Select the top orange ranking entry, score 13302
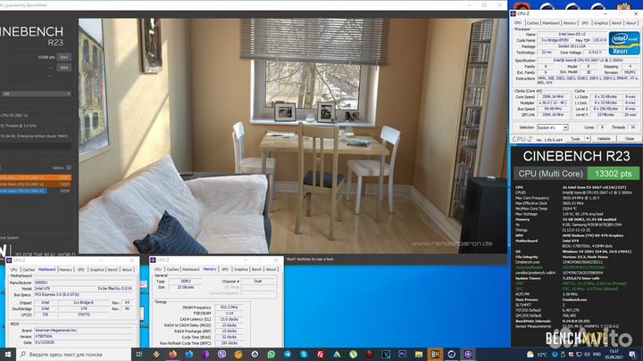This screenshot has height=361, width=643. click(35, 177)
